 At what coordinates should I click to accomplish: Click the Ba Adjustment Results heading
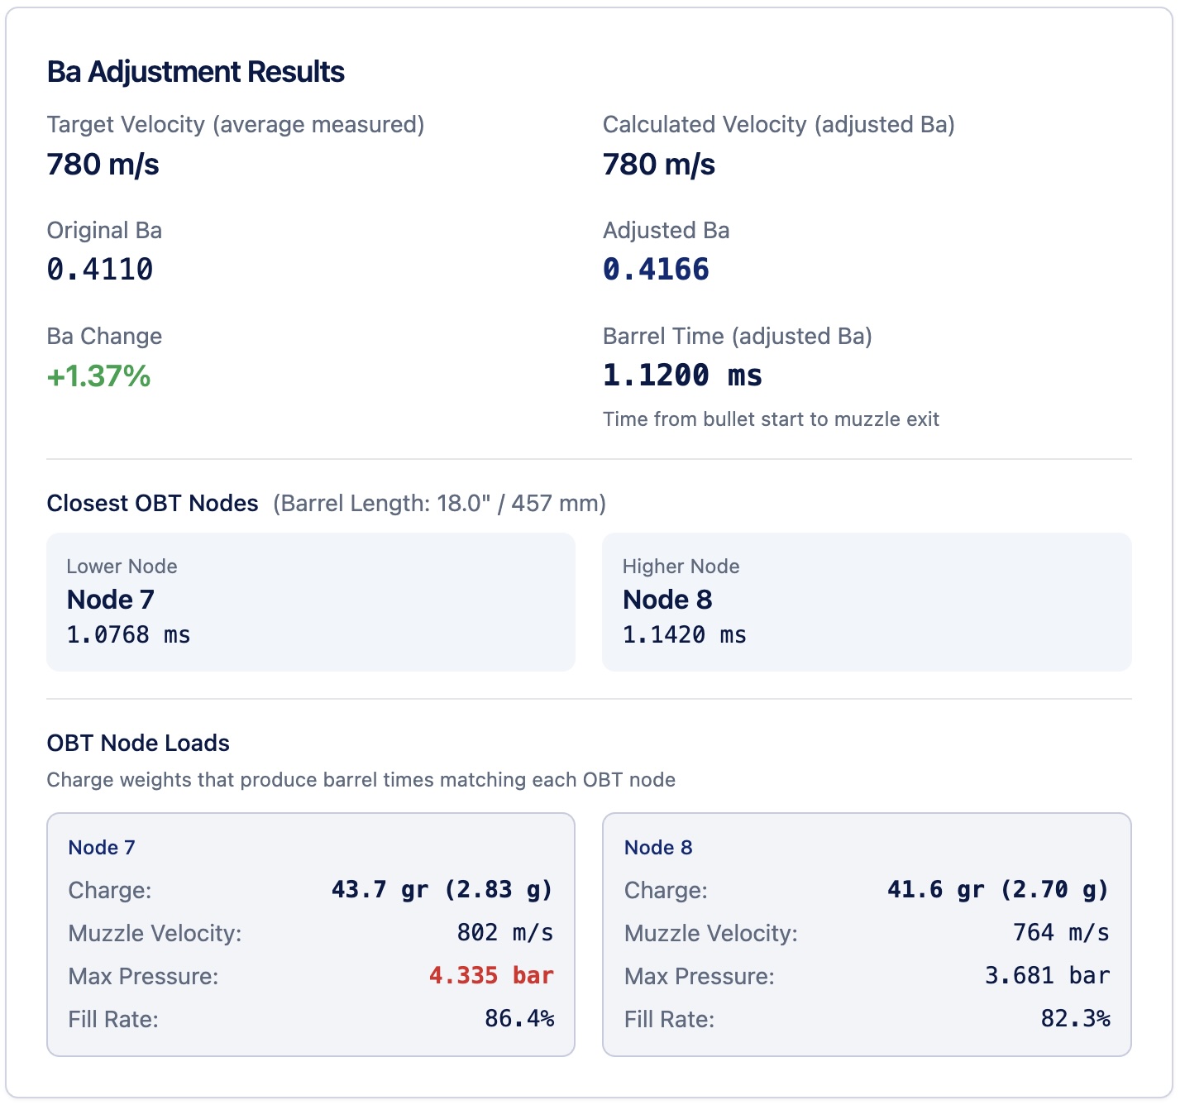tap(195, 72)
